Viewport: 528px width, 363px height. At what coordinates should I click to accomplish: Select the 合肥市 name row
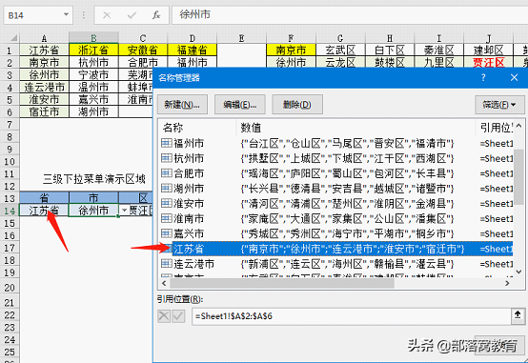click(x=335, y=173)
